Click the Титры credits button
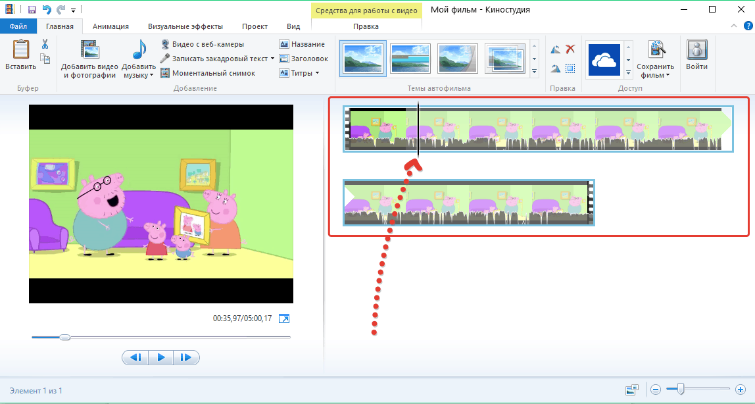Viewport: 755px width, 404px height. pos(296,73)
